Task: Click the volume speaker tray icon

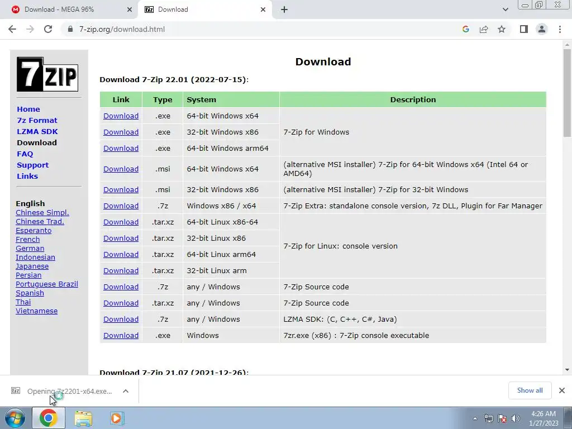Action: (x=516, y=418)
